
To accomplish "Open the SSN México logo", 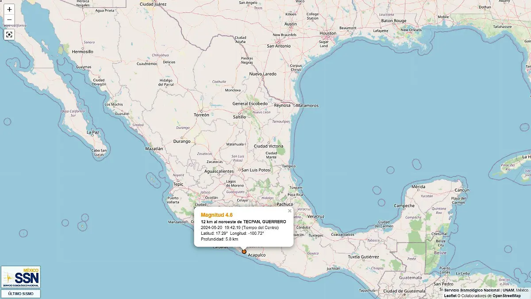I will point(21,277).
